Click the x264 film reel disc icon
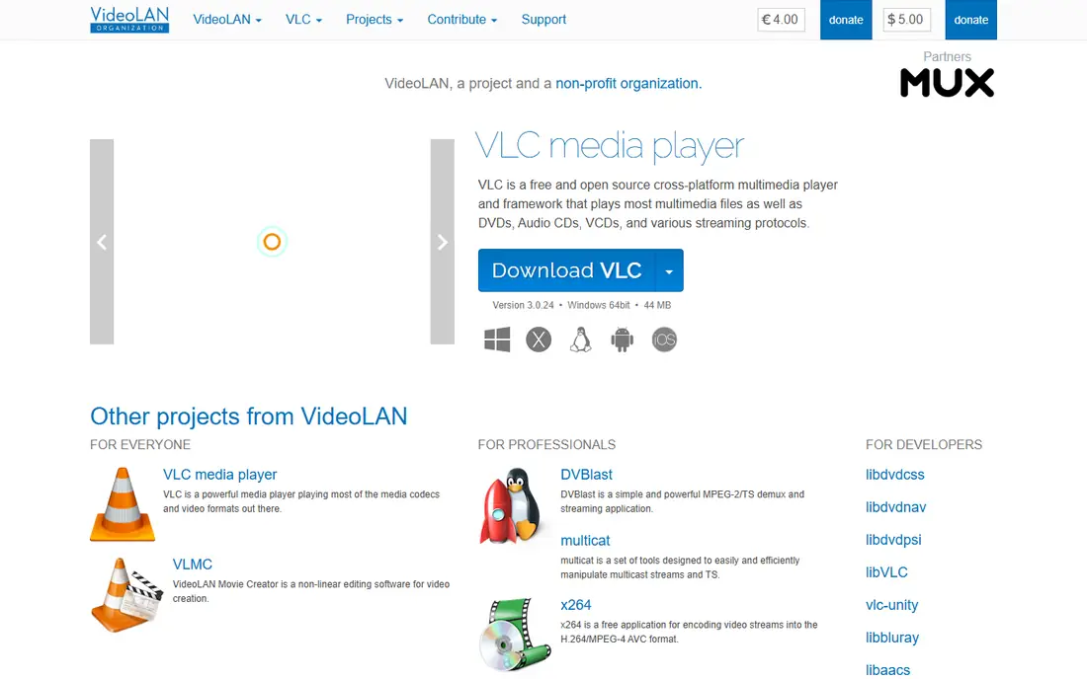The image size is (1087, 679). point(515,635)
